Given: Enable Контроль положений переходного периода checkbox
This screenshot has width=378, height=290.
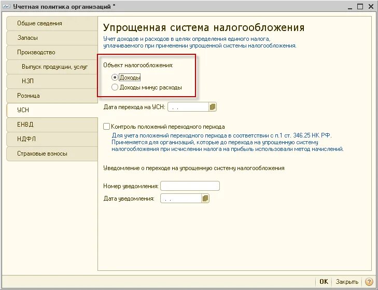Looking at the screenshot, I should (106, 127).
